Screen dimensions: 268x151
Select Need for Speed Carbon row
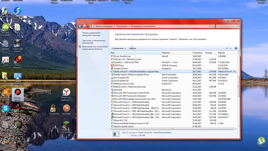coord(173,126)
